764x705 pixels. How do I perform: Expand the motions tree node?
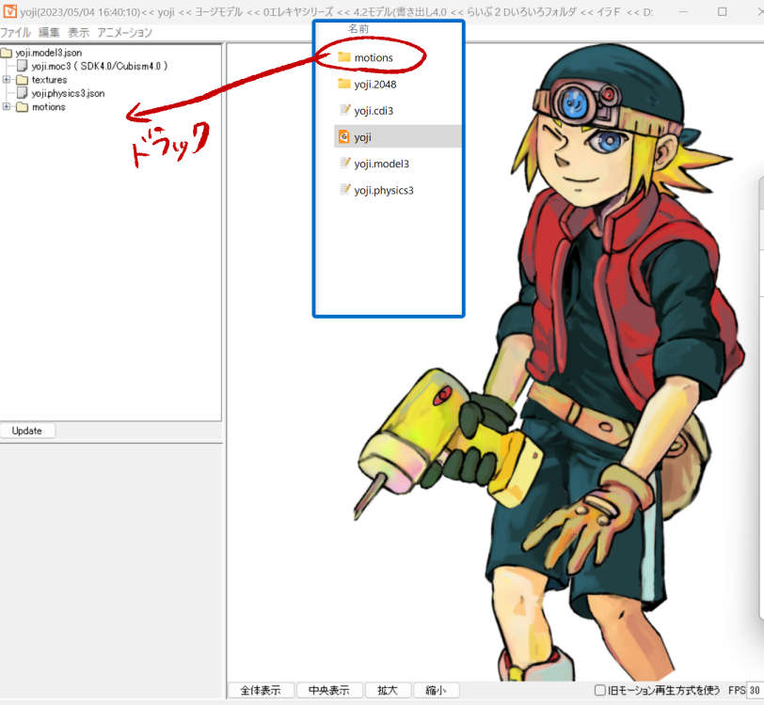[7, 106]
